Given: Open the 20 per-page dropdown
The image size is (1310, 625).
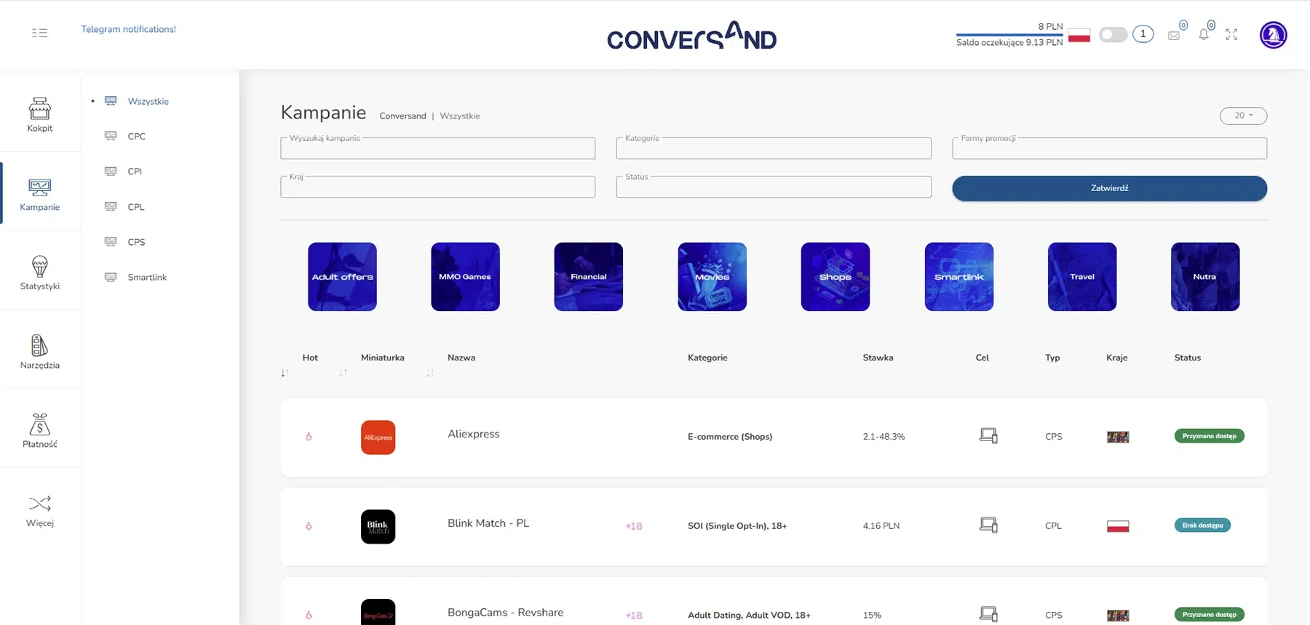Looking at the screenshot, I should coord(1243,116).
